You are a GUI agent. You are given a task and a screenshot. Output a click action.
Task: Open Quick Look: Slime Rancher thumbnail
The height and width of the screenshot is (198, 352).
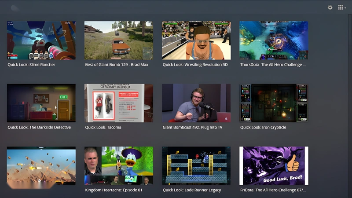pos(41,40)
